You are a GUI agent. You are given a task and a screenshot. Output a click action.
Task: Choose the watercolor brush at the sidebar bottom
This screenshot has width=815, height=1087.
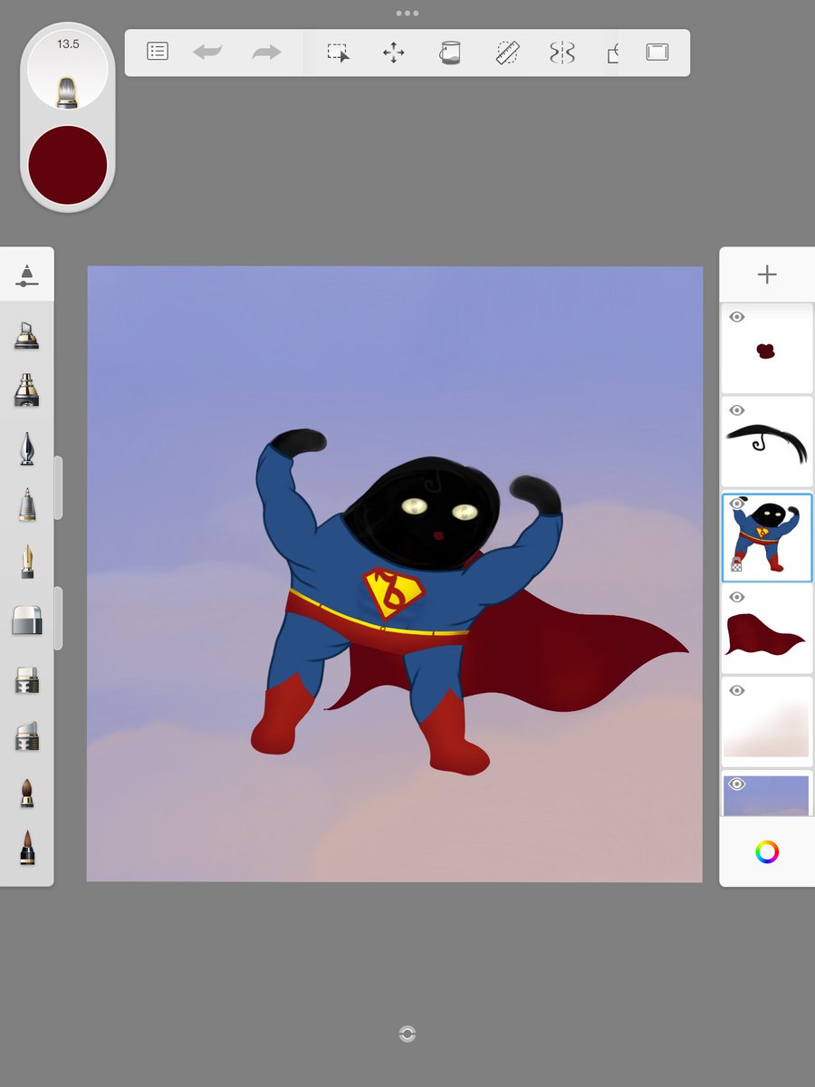click(27, 851)
